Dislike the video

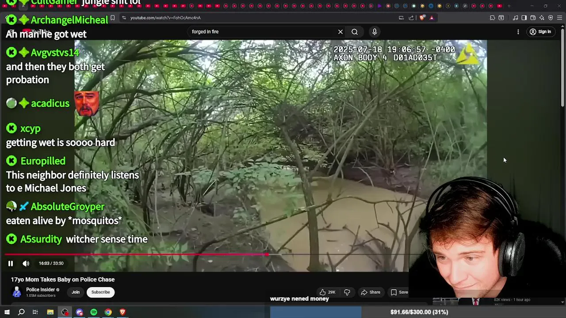pyautogui.click(x=347, y=292)
